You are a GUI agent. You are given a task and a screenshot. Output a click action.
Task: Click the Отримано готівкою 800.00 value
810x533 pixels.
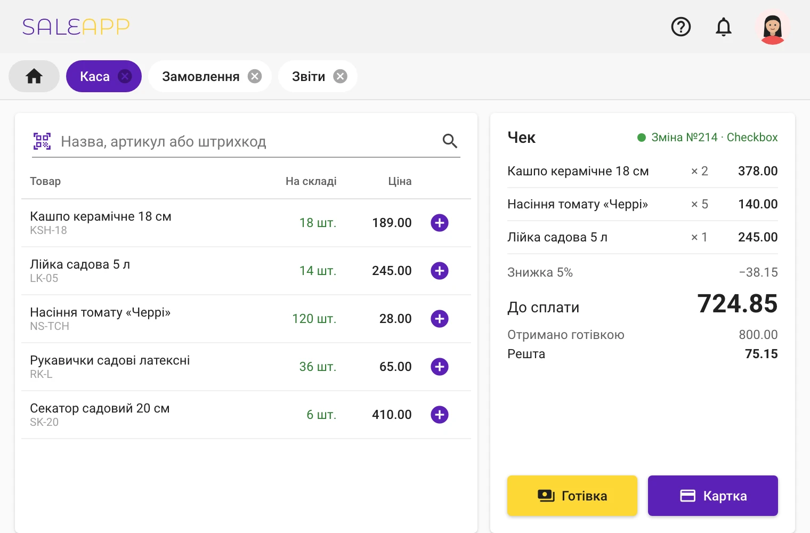758,335
